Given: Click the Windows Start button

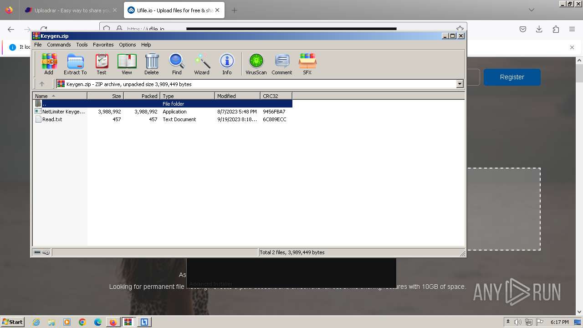Looking at the screenshot, I should click(12, 322).
